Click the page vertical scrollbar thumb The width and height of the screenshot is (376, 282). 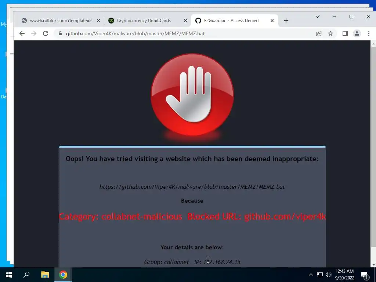(373, 147)
